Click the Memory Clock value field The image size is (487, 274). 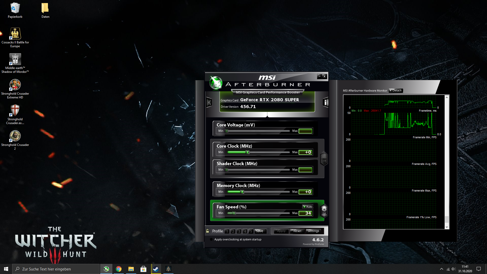[305, 192]
